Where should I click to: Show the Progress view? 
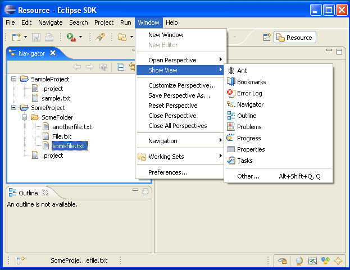click(278, 138)
